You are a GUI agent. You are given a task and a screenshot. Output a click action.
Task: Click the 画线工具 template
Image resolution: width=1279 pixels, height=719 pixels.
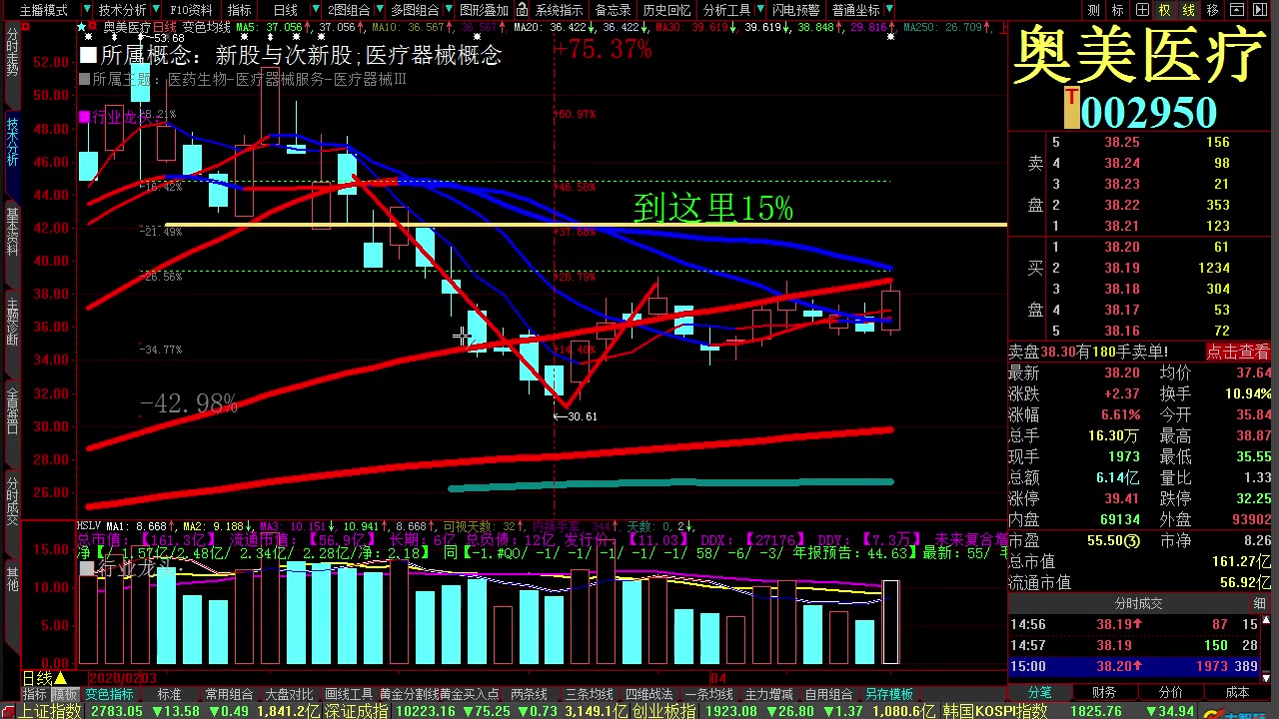point(349,694)
